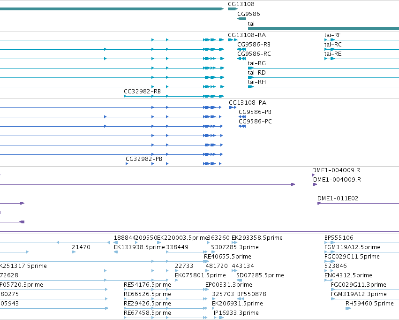Select the RE29426.5prime EST label
Screen dimensions: 399x320
pyautogui.click(x=147, y=304)
